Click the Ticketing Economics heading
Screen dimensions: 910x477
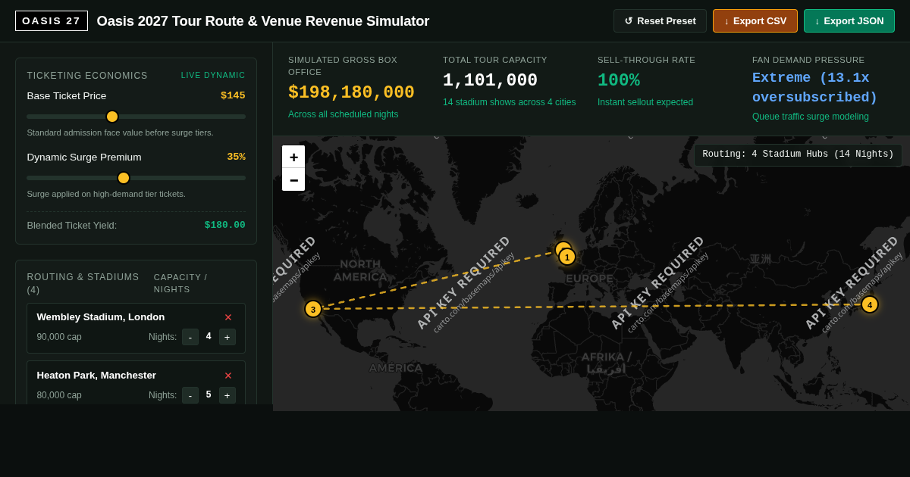click(x=87, y=76)
